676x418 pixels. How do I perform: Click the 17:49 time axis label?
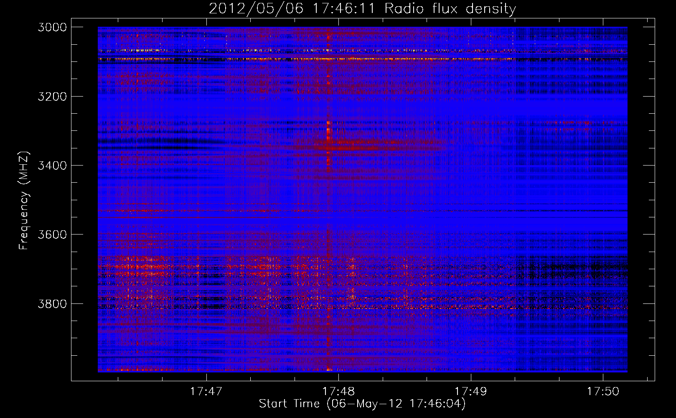471,391
